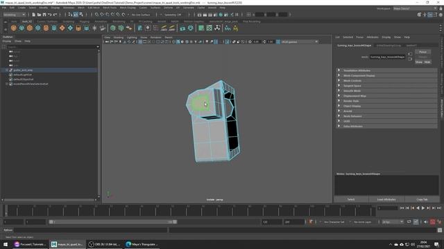Go to end of playback range

(x=439, y=208)
